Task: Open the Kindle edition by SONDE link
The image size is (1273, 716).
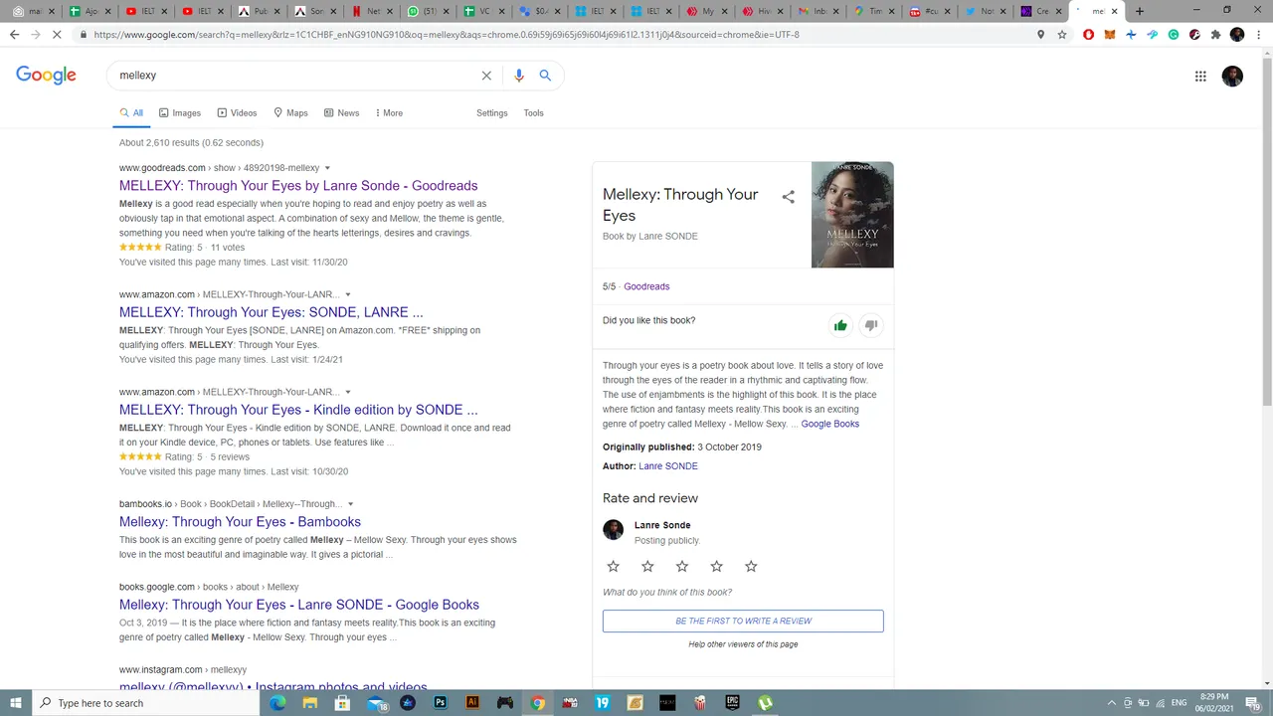Action: pos(298,410)
